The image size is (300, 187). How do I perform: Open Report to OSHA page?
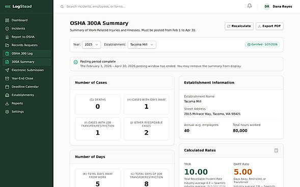pos(27,37)
